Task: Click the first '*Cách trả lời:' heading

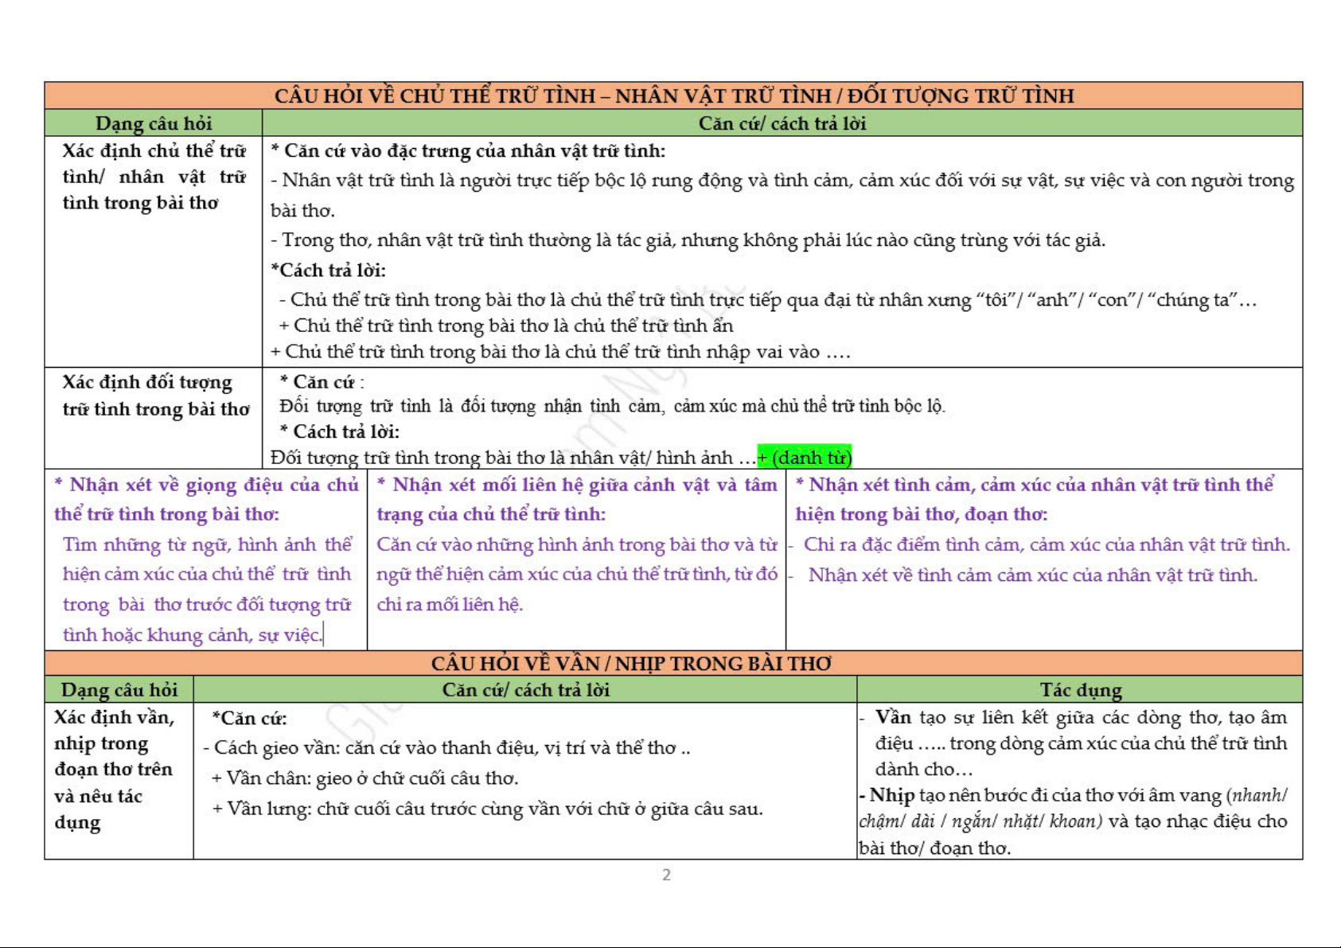Action: (x=328, y=271)
